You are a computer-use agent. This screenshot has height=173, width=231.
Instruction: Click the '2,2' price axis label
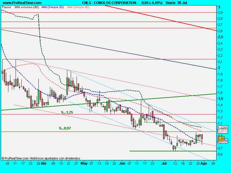tap(220, 56)
